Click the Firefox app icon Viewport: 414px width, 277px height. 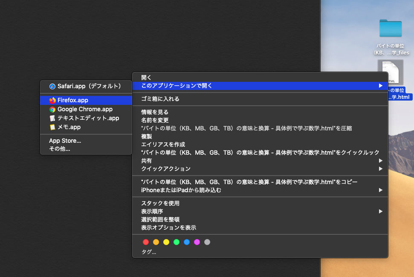[52, 101]
